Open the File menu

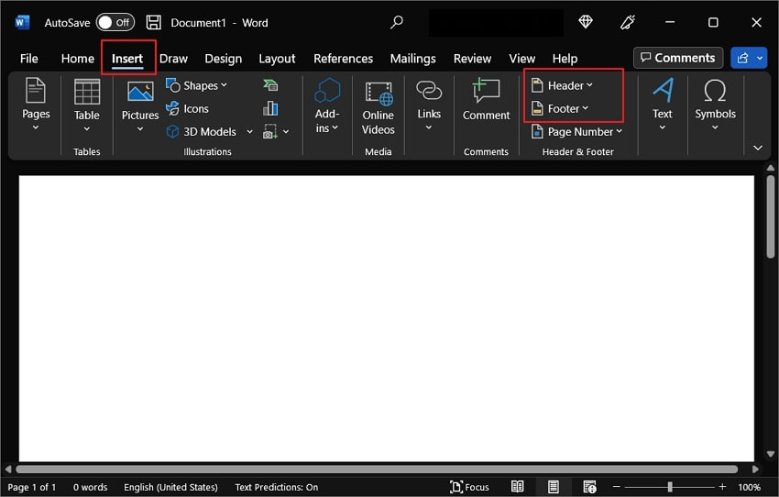pyautogui.click(x=28, y=59)
